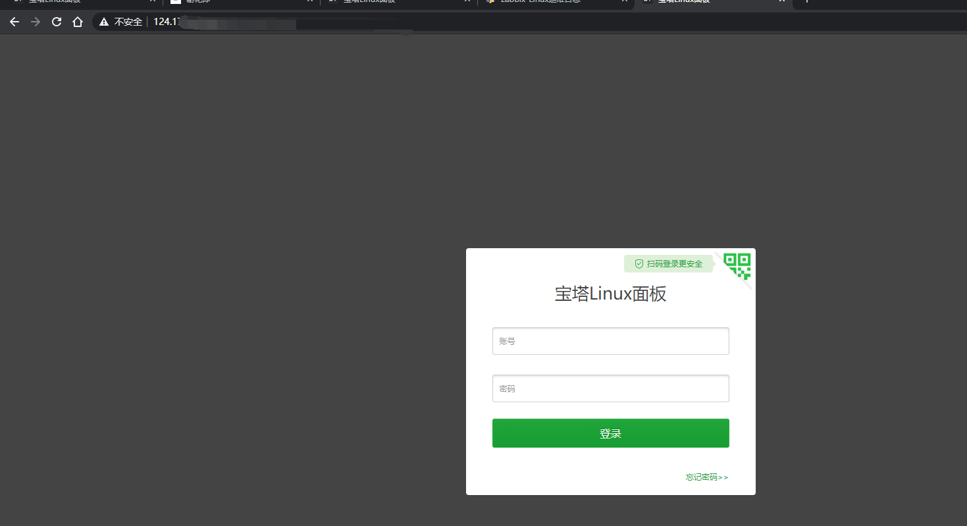Open the 不安全 site security warning
Screen dimensions: 967x526
coord(121,22)
